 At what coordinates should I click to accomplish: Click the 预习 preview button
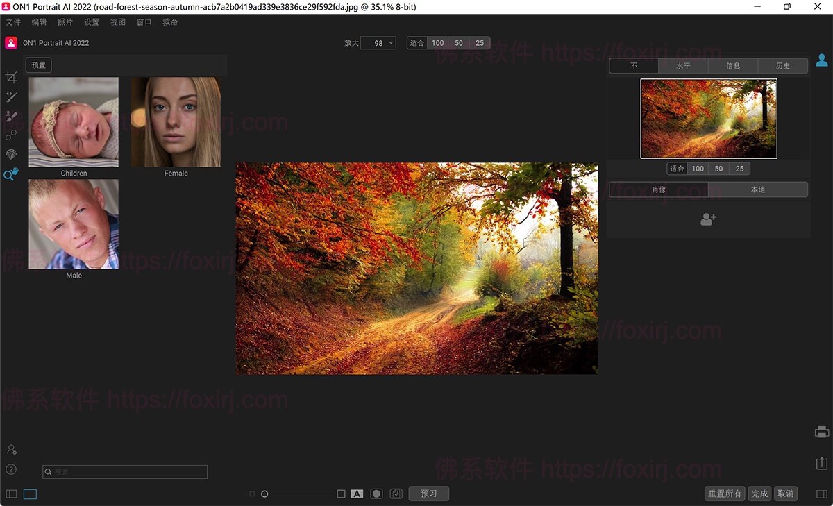pos(429,494)
